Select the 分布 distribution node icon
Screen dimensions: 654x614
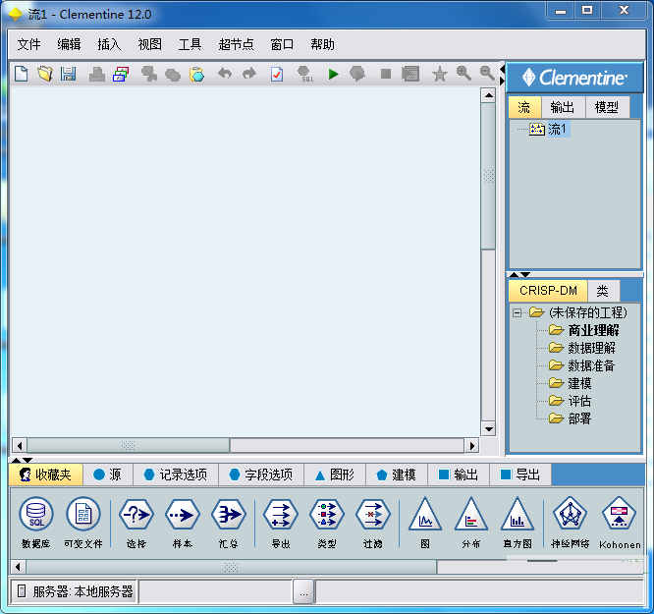tap(471, 514)
